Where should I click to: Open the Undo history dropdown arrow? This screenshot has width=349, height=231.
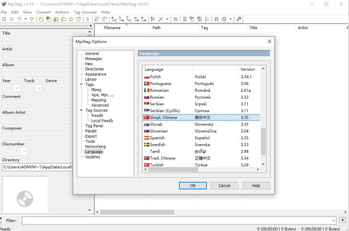point(26,19)
